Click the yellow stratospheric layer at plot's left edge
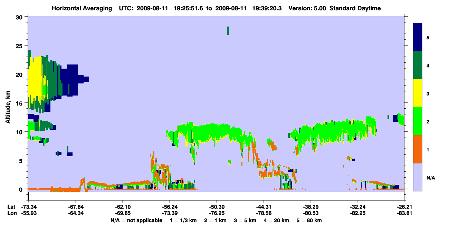449x230 pixels. point(35,78)
